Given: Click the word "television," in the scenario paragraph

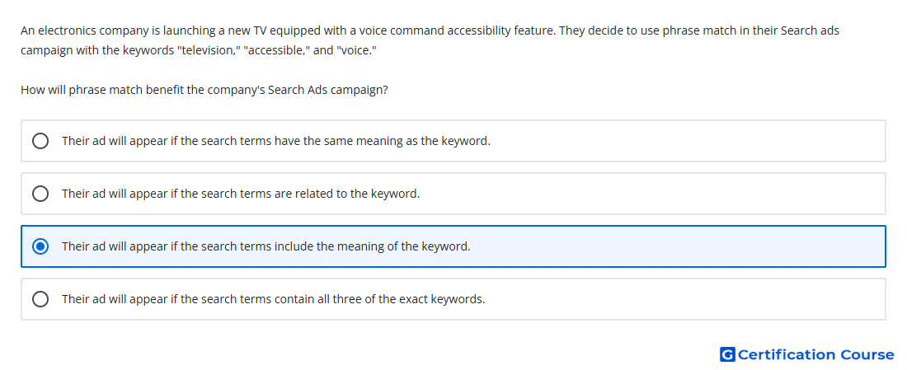Looking at the screenshot, I should [209, 51].
